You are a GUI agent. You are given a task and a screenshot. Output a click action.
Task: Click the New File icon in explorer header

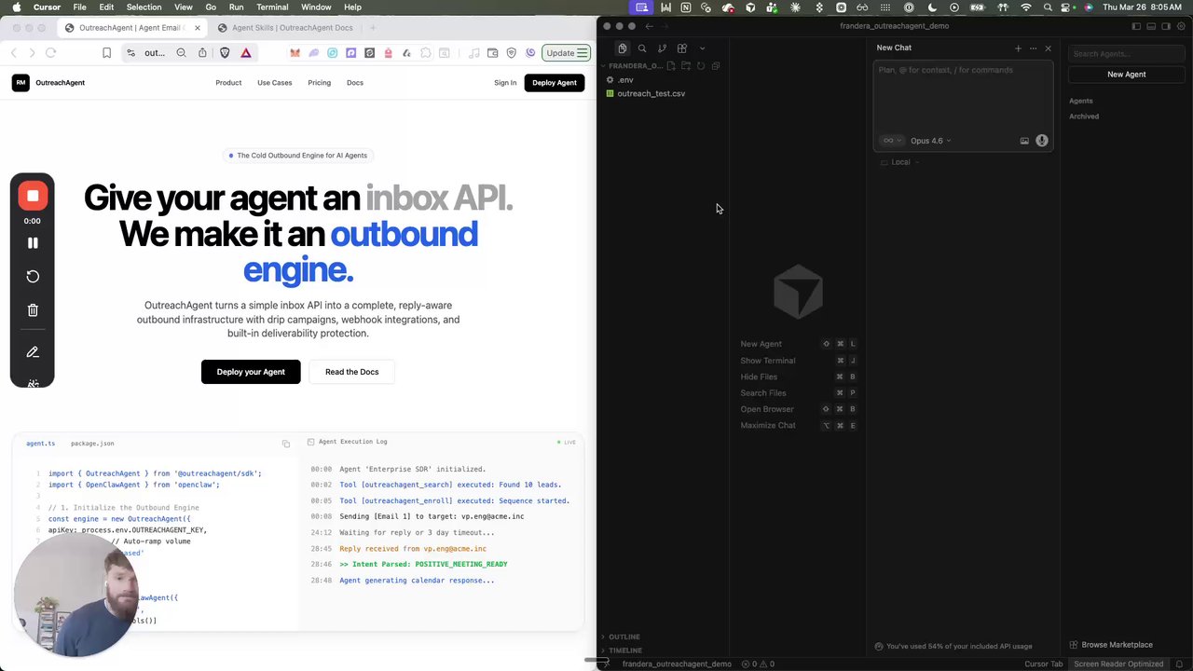pyautogui.click(x=671, y=66)
